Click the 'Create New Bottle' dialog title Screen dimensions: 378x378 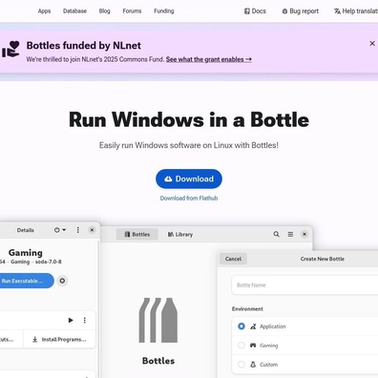[323, 259]
